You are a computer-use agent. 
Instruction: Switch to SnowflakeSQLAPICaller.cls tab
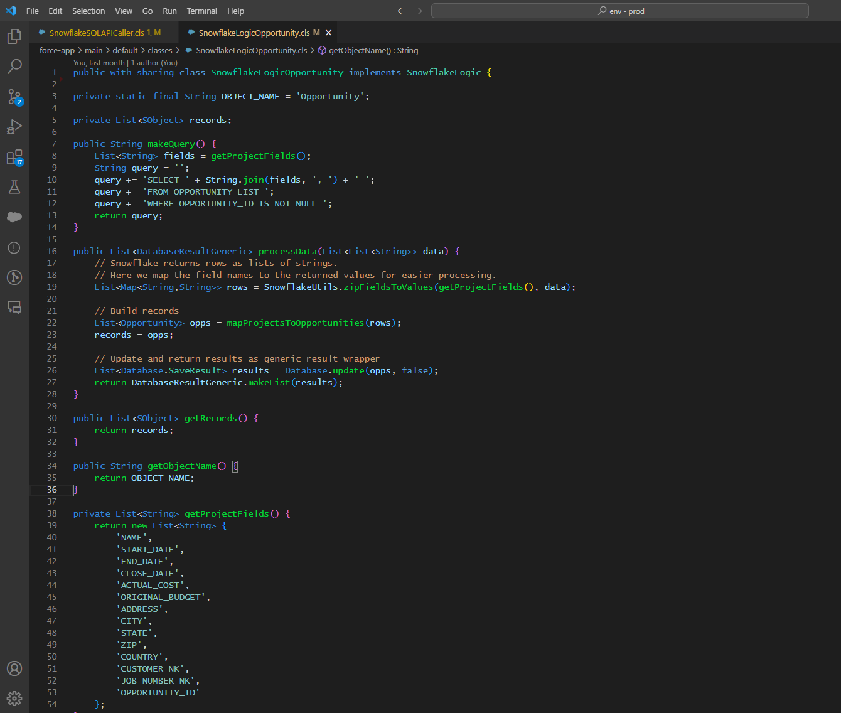(x=100, y=32)
